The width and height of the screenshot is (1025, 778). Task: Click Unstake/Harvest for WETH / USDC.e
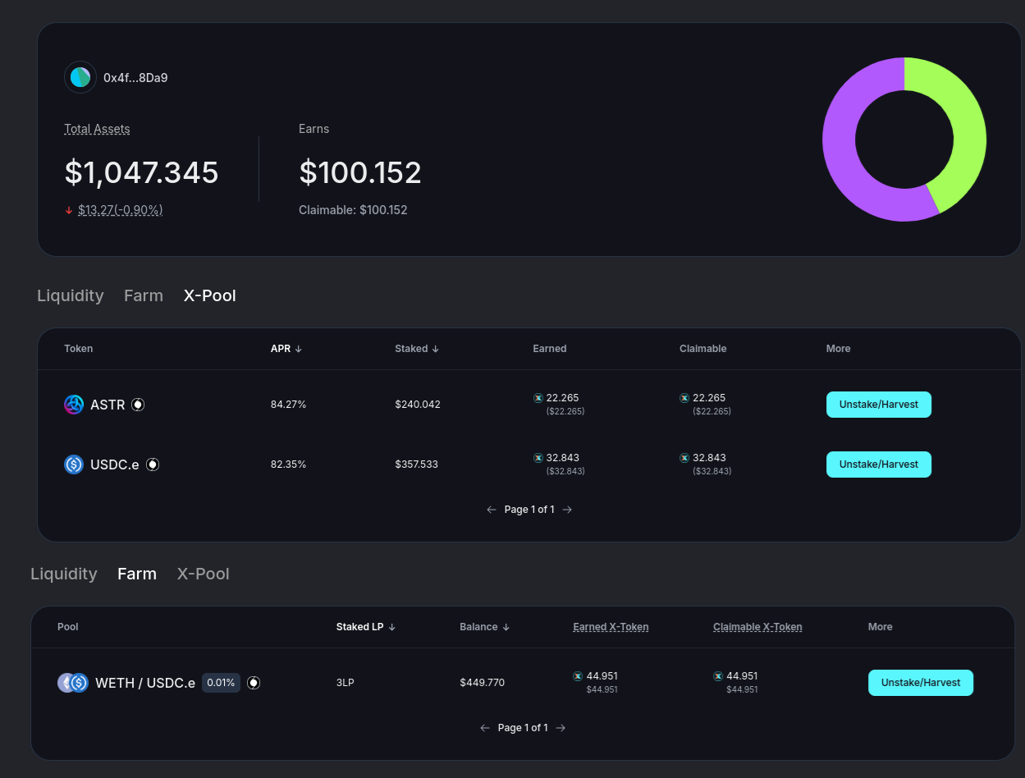(x=920, y=682)
